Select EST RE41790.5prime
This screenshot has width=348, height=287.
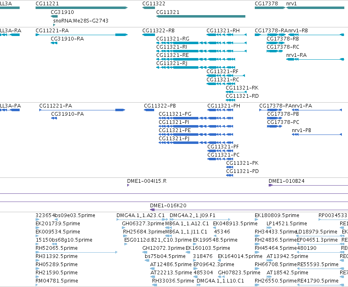click(x=318, y=280)
